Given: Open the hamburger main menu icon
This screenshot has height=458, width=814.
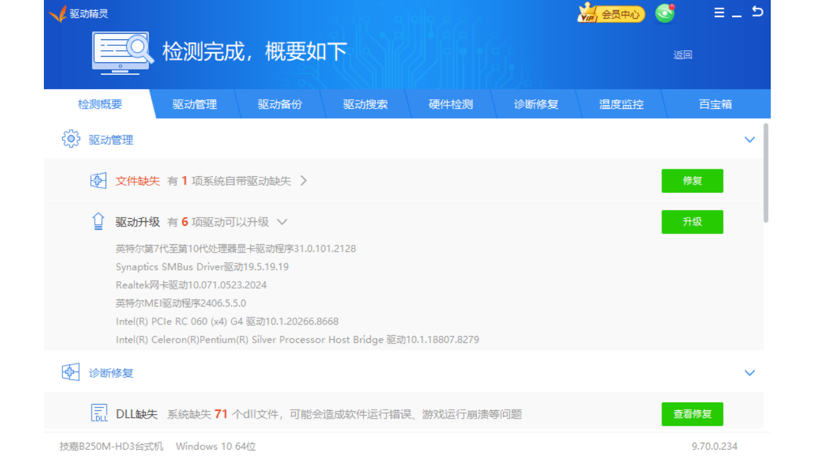Looking at the screenshot, I should coord(719,13).
